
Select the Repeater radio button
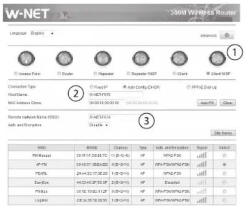95,73
